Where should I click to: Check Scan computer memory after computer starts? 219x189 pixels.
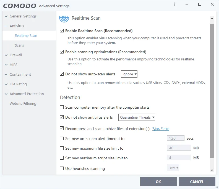pyautogui.click(x=62, y=107)
